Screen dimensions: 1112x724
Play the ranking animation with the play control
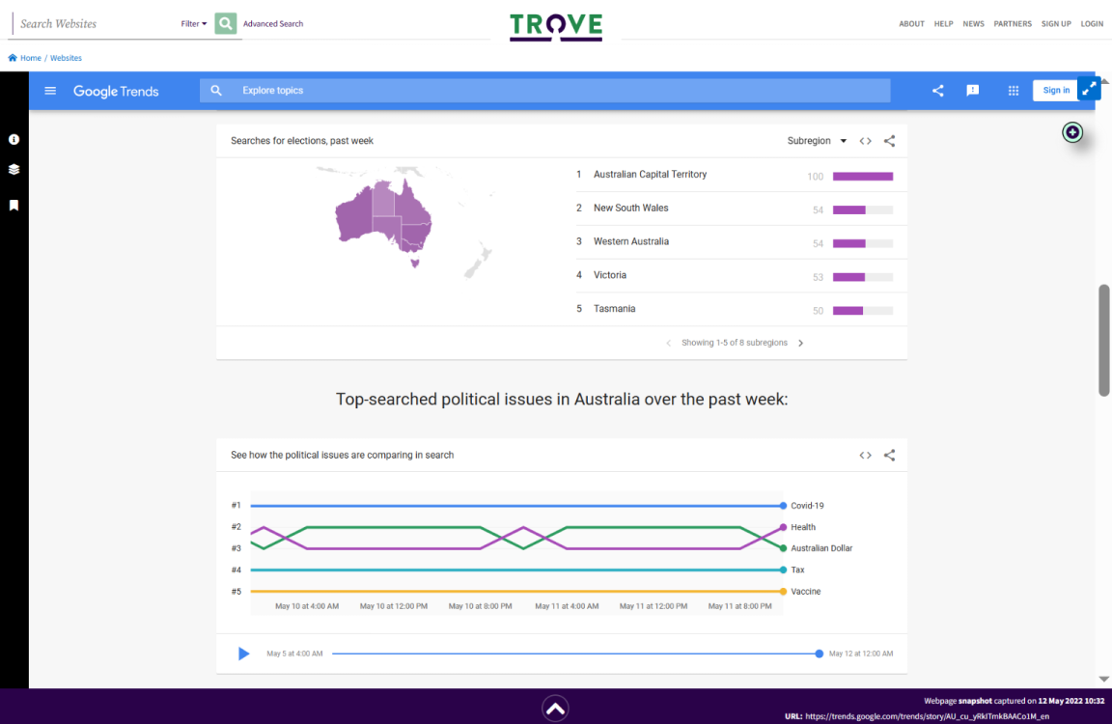click(243, 654)
